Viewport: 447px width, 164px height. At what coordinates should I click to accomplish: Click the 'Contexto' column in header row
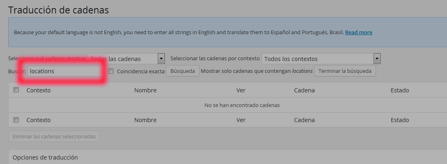pos(38,90)
